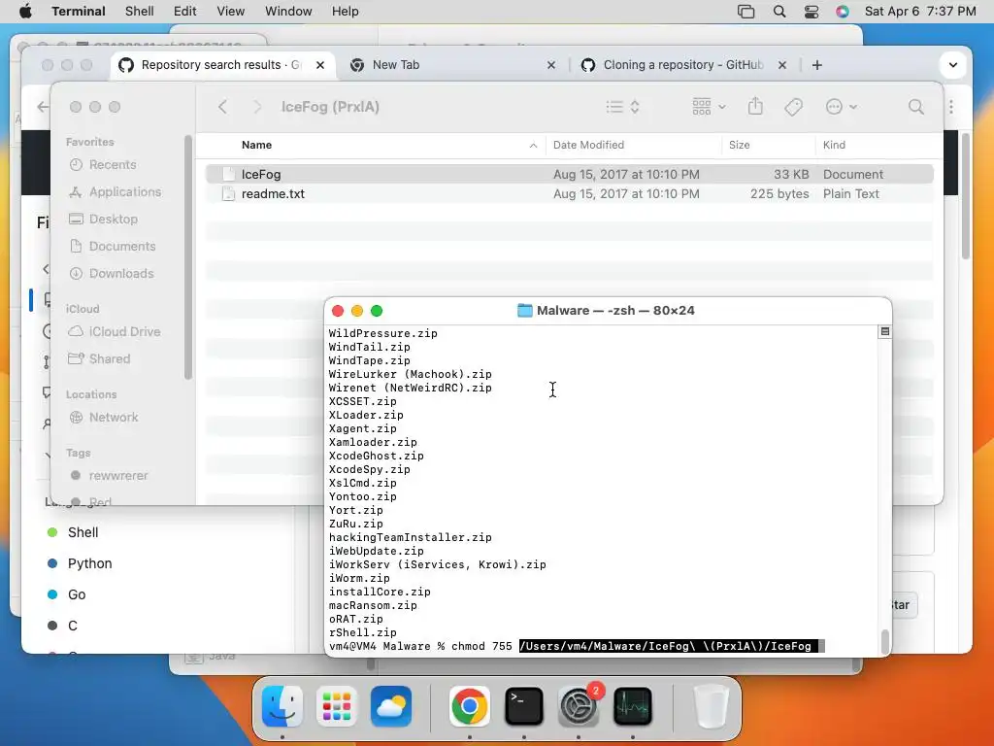
Task: Open Finder group-by options dropdown
Action: click(x=709, y=107)
